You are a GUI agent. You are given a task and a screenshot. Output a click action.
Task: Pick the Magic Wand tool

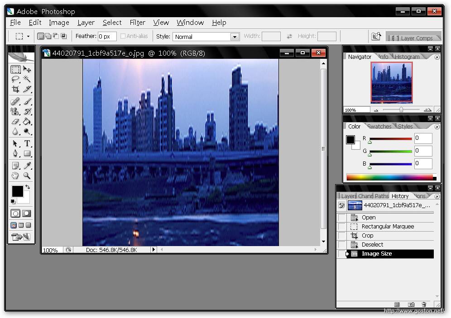point(27,79)
